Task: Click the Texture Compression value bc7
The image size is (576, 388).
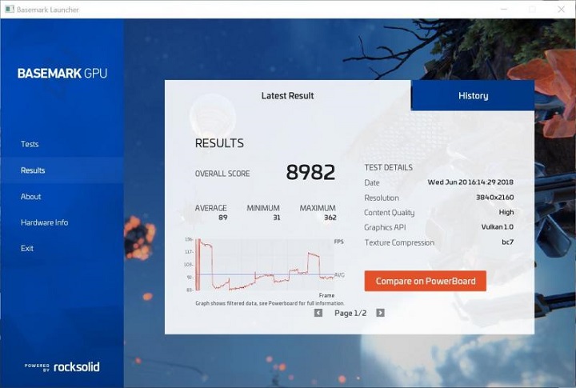Action: [x=508, y=242]
